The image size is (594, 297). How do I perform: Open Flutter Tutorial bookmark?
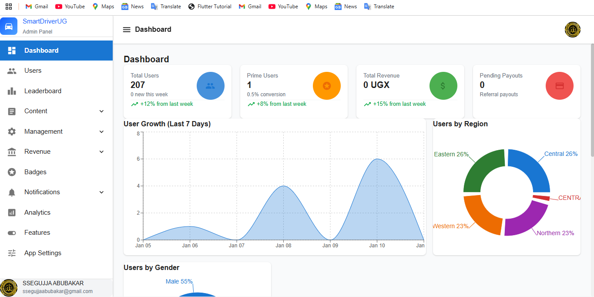coord(210,7)
